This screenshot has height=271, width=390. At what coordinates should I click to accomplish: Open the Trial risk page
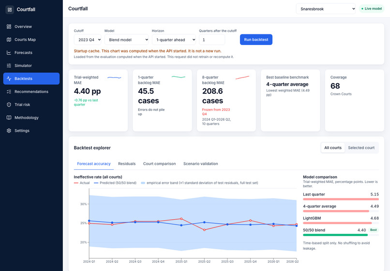click(x=31, y=105)
